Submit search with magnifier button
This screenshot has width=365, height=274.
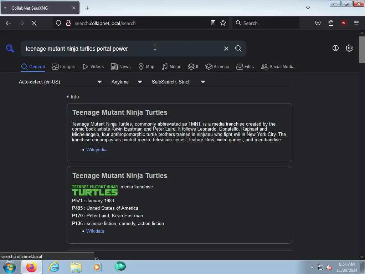click(238, 49)
